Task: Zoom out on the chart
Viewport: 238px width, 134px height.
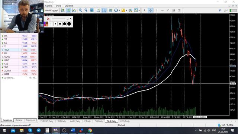Action: point(86,10)
